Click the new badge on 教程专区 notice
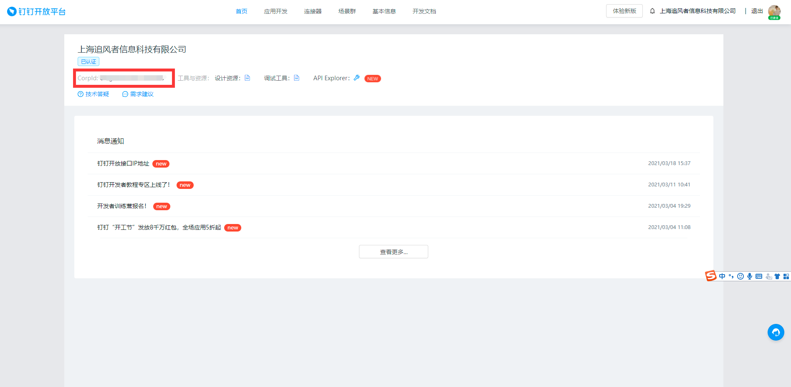This screenshot has height=387, width=791. 185,185
